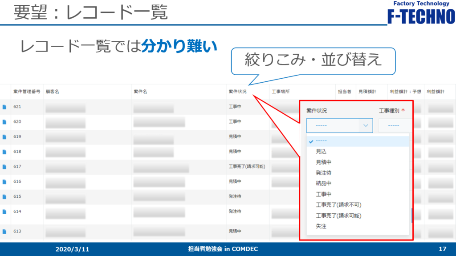Screen dimensions: 456x256
Task: Sort by 工事場所 column header
Action: pos(281,92)
